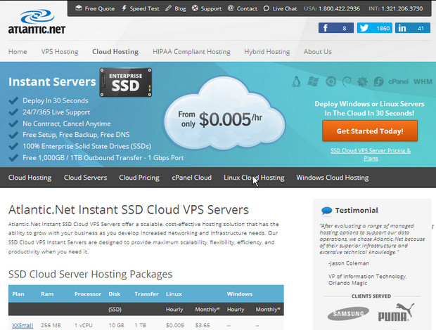Click the 'Transfer' column header
Screen dimensions: 436x330
click(x=146, y=294)
